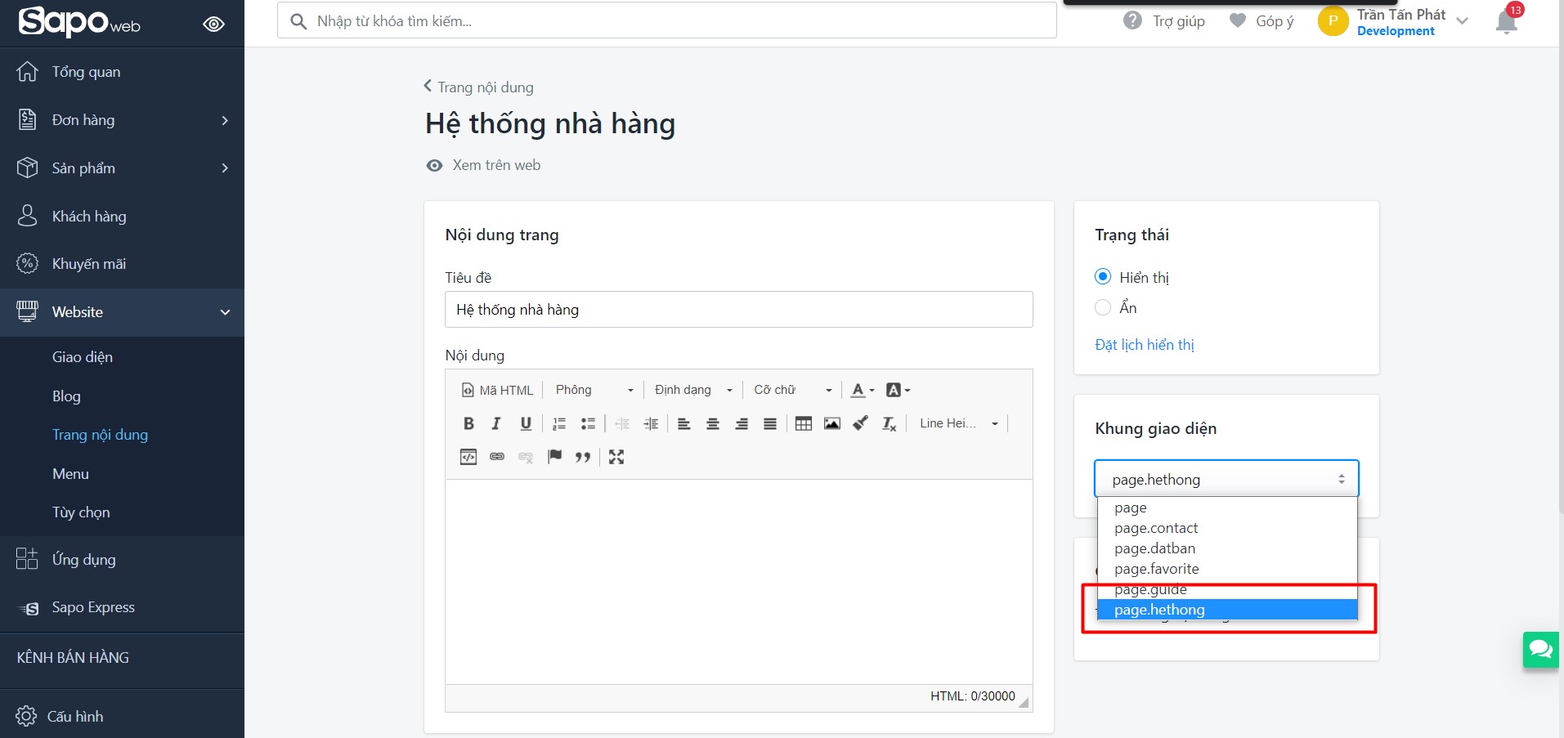Maximize the editor to fullscreen
Viewport: 1564px width, 738px height.
pos(616,457)
